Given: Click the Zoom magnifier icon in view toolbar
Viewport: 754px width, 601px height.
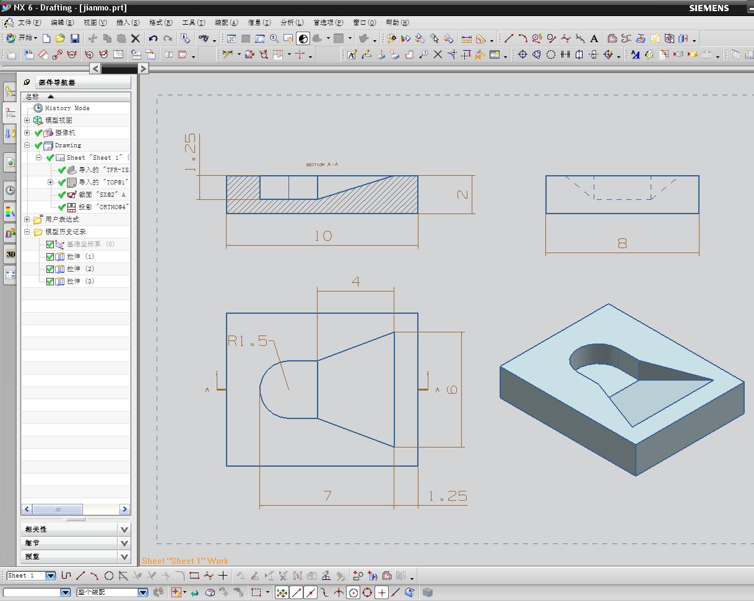Looking at the screenshot, I should point(274,38).
